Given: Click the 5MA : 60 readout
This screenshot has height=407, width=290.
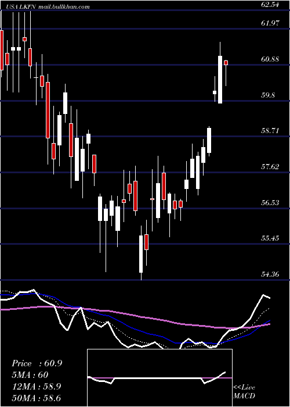Looking at the screenshot, I should click(30, 375).
